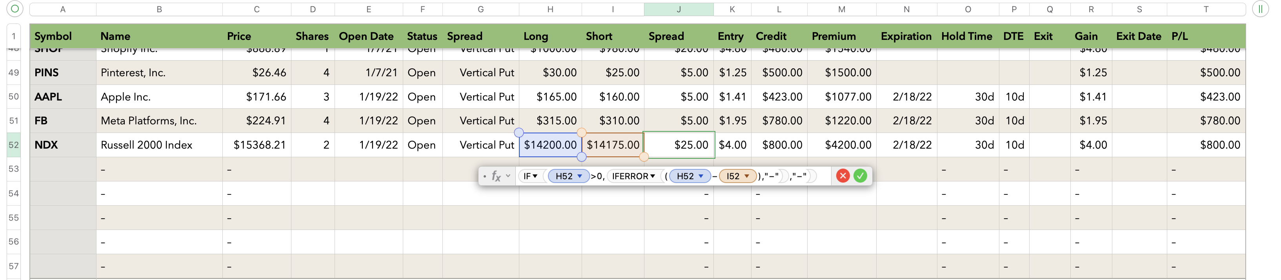The height and width of the screenshot is (280, 1281).
Task: Click the NDX symbol cell
Action: click(x=63, y=145)
